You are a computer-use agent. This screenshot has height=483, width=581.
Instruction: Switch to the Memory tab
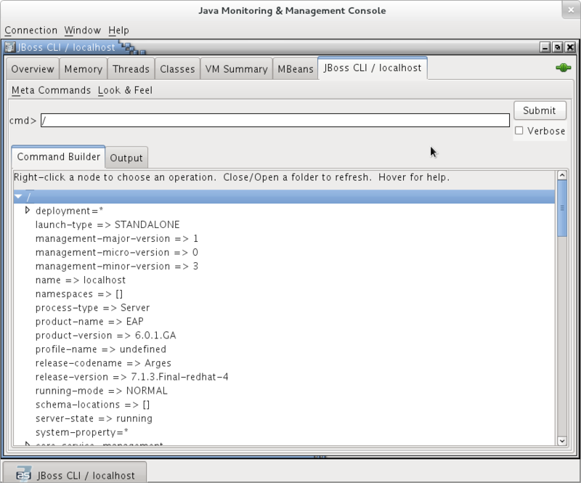pos(84,69)
